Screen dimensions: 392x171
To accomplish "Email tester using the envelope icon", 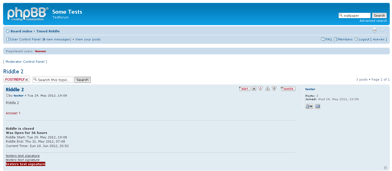I will coord(318,106).
